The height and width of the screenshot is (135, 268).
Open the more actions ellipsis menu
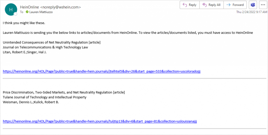tap(263, 5)
